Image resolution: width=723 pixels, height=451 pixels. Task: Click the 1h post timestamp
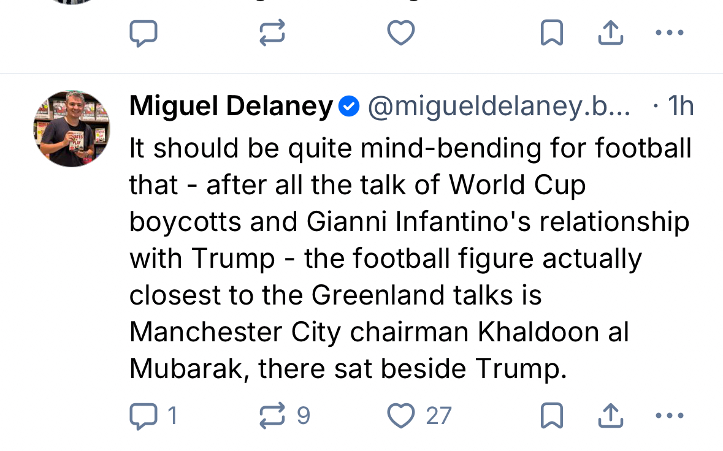[x=680, y=107]
